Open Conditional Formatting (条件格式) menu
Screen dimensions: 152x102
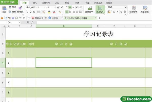point(134,9)
